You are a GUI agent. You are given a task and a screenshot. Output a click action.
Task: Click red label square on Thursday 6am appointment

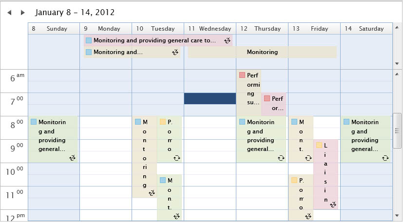(242, 75)
